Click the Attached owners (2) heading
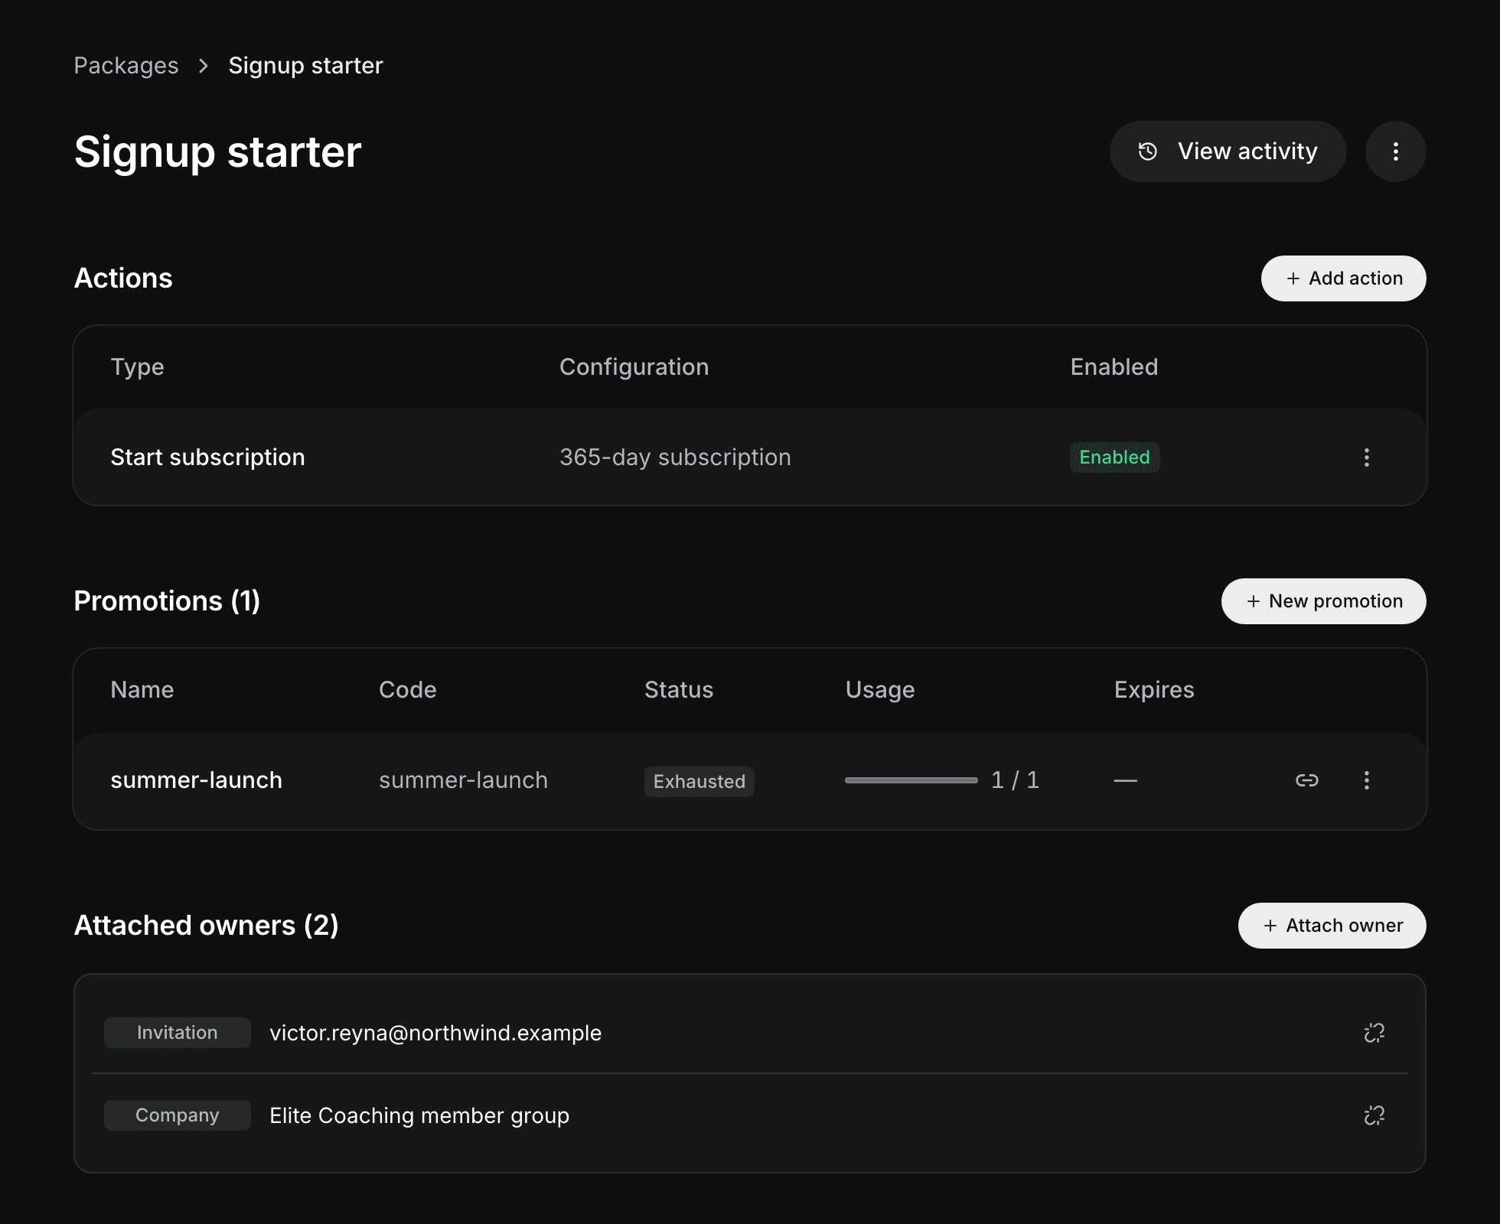The width and height of the screenshot is (1500, 1224). point(206,926)
